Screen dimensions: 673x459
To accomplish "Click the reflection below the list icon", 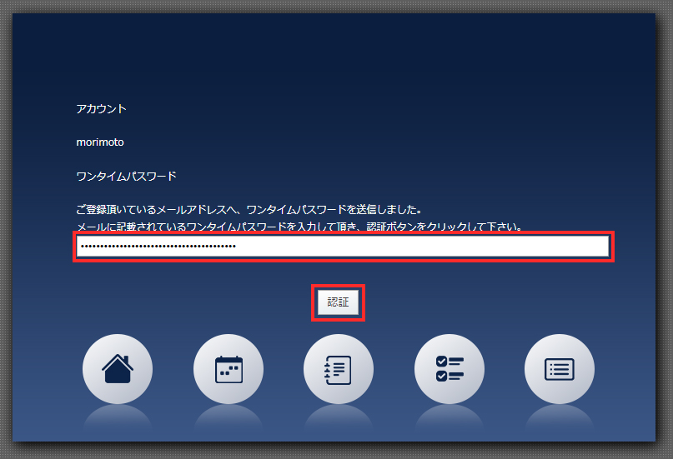I will click(x=560, y=418).
